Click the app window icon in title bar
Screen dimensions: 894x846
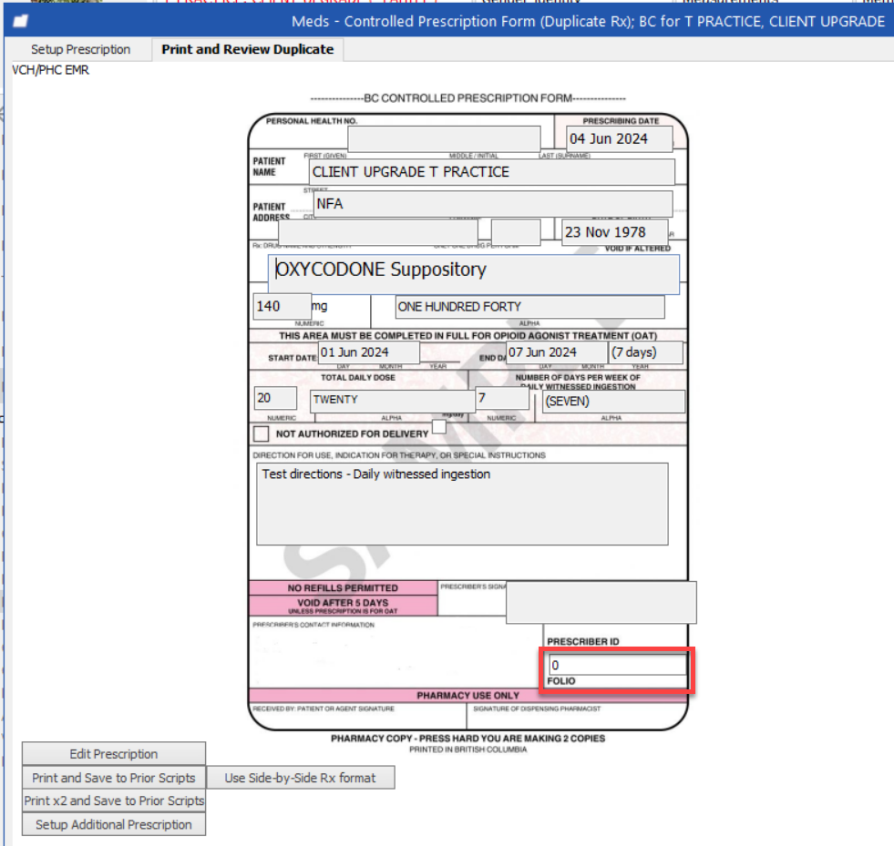point(19,21)
